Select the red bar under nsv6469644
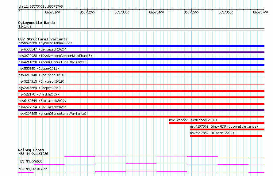 pos(141,104)
